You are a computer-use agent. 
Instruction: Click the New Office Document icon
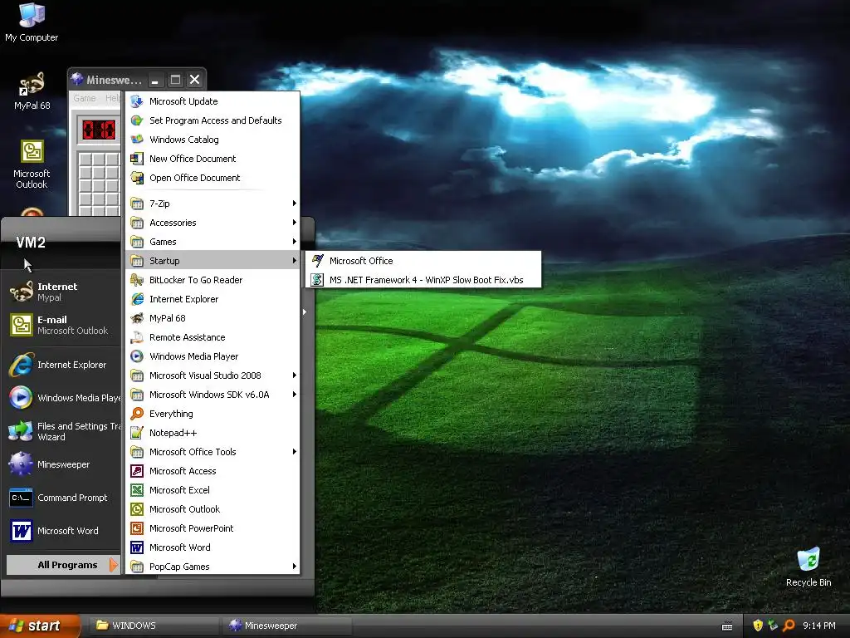coord(137,159)
